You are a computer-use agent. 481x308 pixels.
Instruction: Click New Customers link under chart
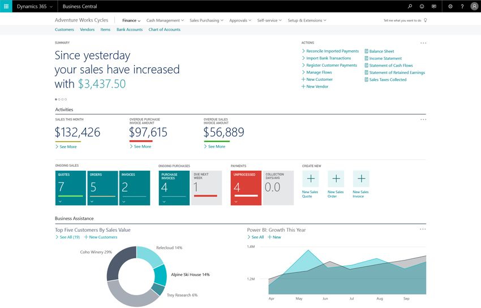101,237
